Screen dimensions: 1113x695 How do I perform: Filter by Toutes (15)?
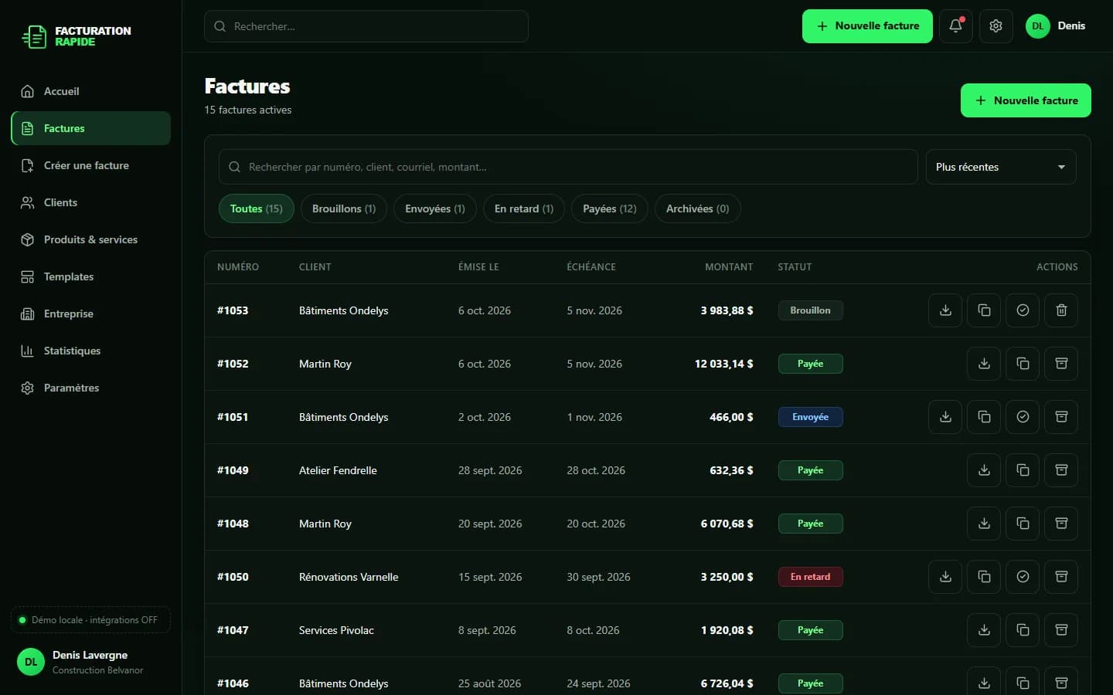point(257,208)
